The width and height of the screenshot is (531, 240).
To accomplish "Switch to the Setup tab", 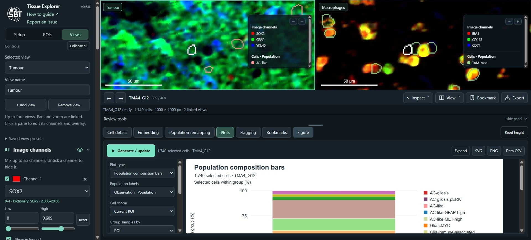I will tap(19, 35).
